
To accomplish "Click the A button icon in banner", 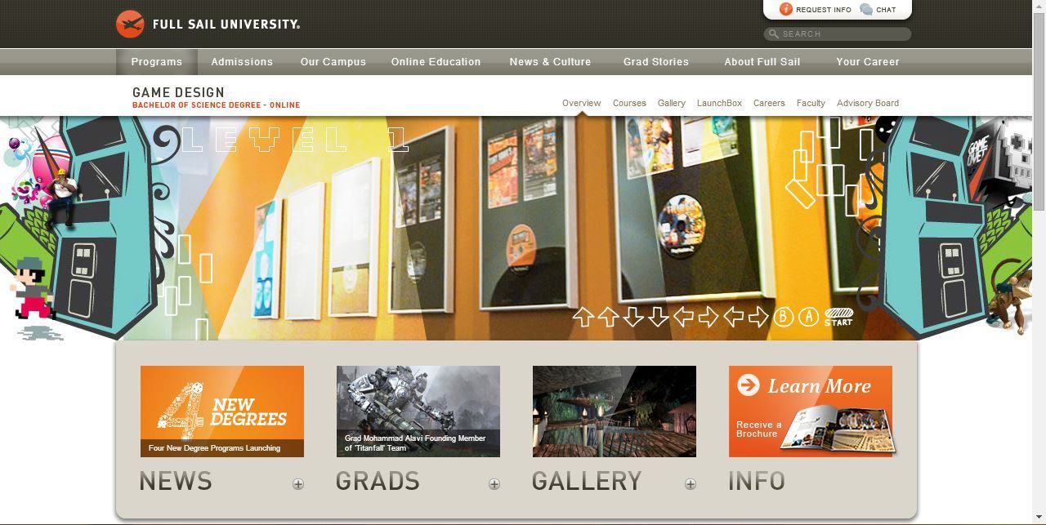I will tap(808, 317).
